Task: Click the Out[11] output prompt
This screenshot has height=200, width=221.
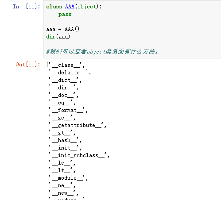Action: tap(28, 65)
